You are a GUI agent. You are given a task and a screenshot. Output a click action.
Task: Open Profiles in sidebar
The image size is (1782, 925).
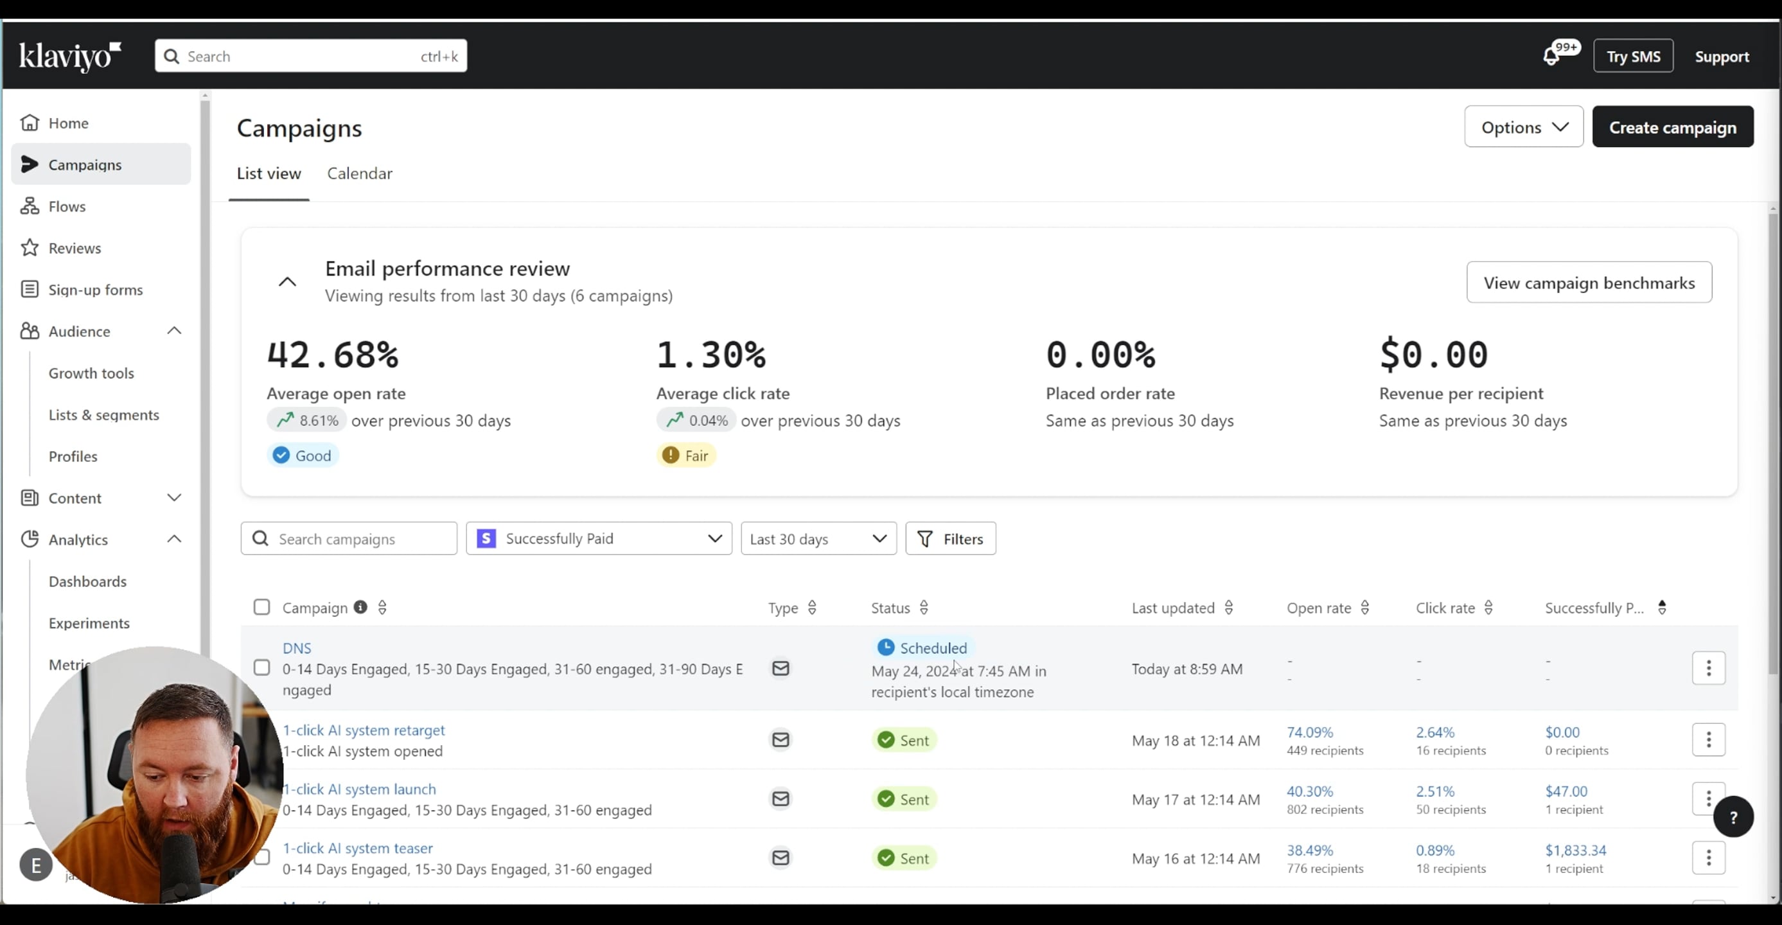[73, 456]
